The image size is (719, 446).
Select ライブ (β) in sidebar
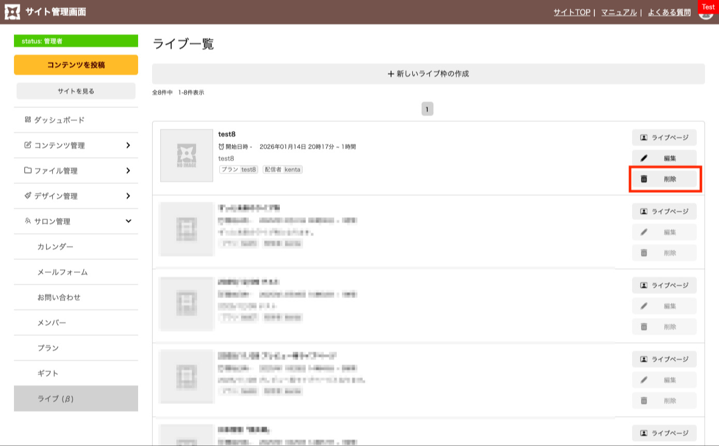coord(56,399)
